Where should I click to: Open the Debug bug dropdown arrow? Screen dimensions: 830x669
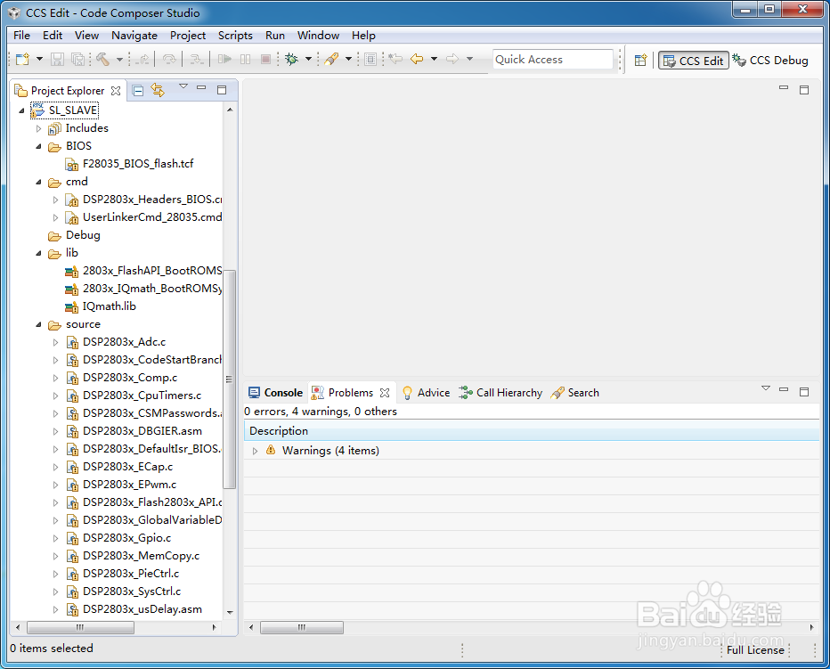[x=309, y=60]
